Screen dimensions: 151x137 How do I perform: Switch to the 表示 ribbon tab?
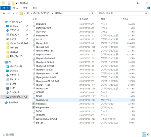click(35, 8)
